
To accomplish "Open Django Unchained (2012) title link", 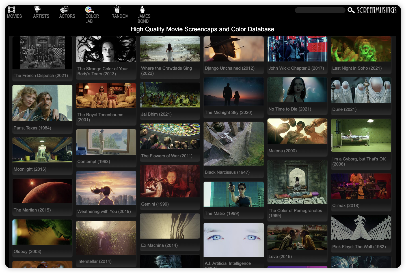I will point(230,68).
